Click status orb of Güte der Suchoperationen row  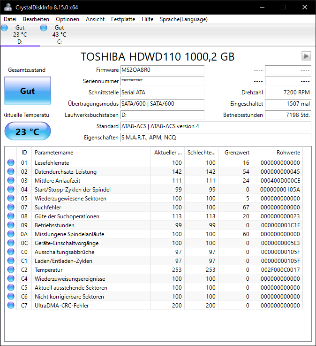point(11,216)
